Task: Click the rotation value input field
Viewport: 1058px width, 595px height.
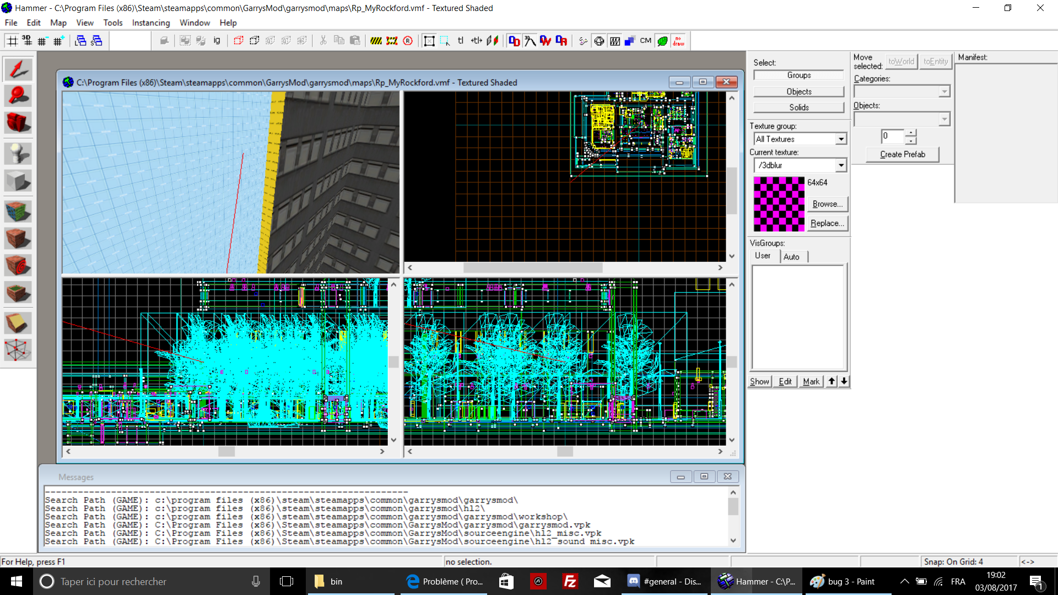Action: 893,136
